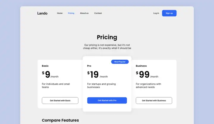Select the Basic plan title

[45, 66]
